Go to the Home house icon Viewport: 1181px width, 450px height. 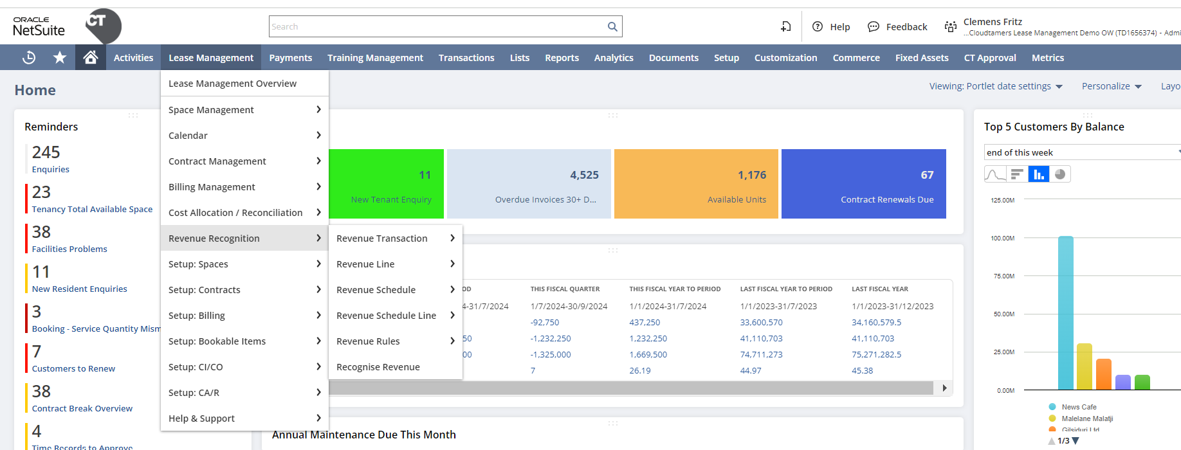[91, 58]
